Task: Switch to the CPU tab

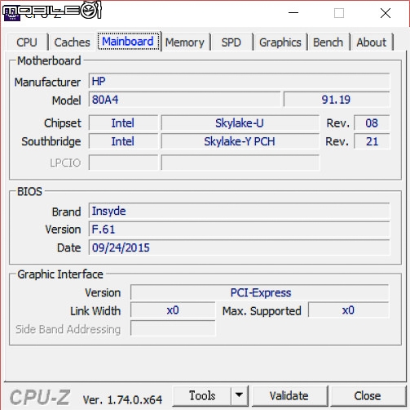Action: (x=27, y=42)
